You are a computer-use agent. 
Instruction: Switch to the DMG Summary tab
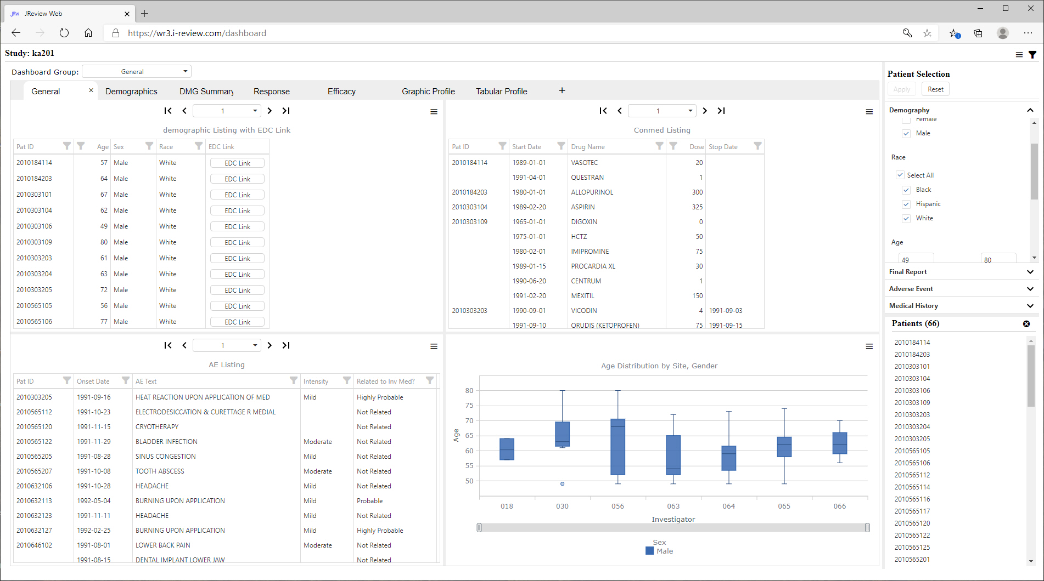click(x=206, y=92)
